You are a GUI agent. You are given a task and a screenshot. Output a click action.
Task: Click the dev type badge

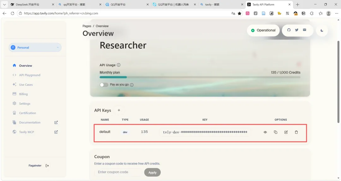(125, 132)
